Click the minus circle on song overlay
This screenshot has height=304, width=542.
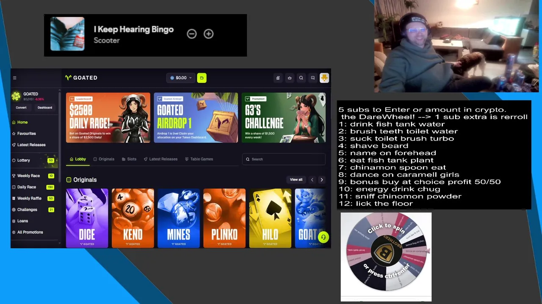pos(191,34)
